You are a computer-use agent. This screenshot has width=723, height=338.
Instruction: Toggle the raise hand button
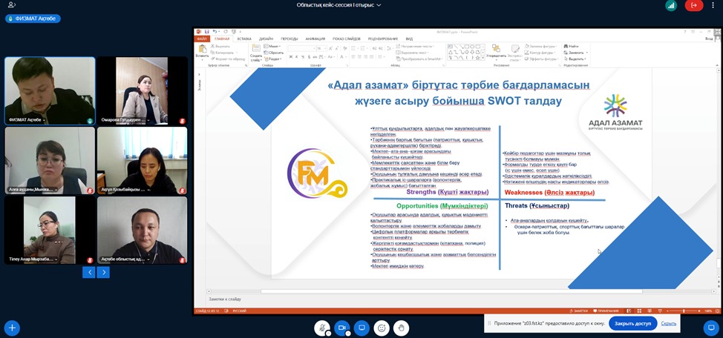[x=402, y=328]
